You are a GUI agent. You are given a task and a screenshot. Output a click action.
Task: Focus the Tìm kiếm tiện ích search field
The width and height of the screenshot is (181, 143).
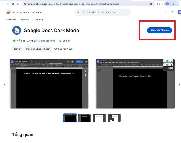coord(103,12)
